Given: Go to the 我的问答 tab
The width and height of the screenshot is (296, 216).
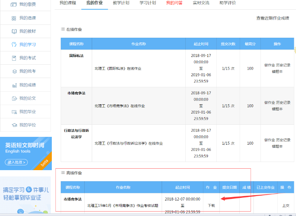Looking at the screenshot, I should (x=174, y=3).
